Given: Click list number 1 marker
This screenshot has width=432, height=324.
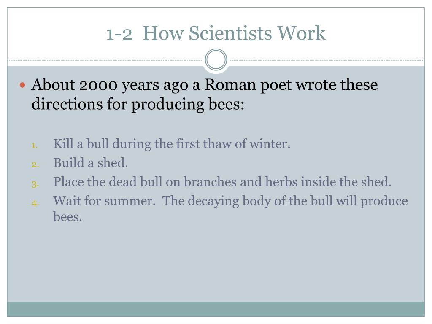Looking at the screenshot, I should click(35, 146).
